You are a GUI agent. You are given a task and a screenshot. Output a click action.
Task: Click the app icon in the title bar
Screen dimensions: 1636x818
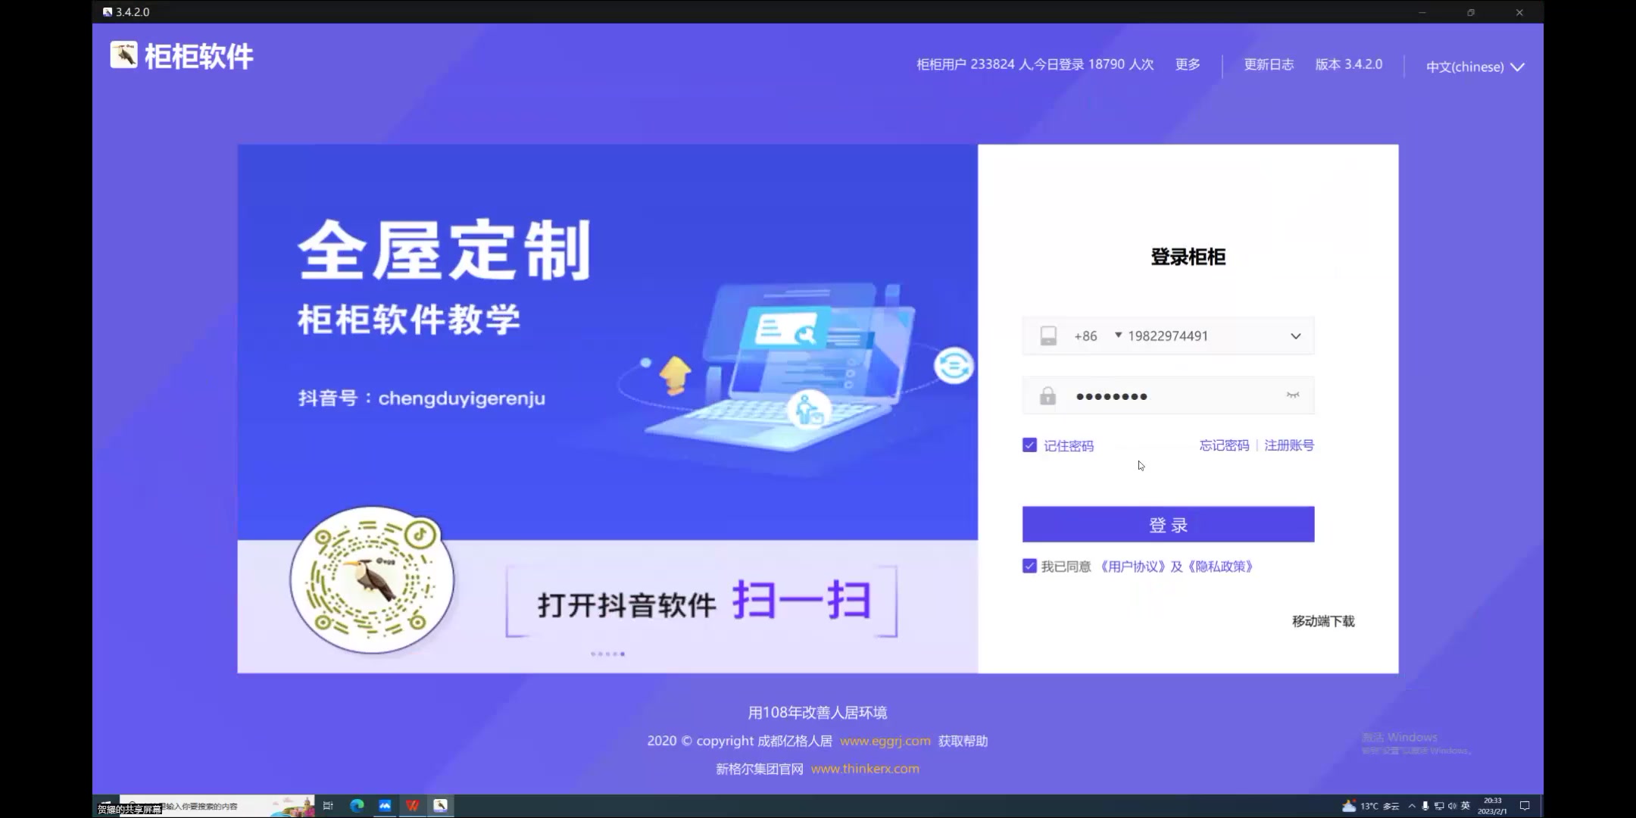pos(108,12)
